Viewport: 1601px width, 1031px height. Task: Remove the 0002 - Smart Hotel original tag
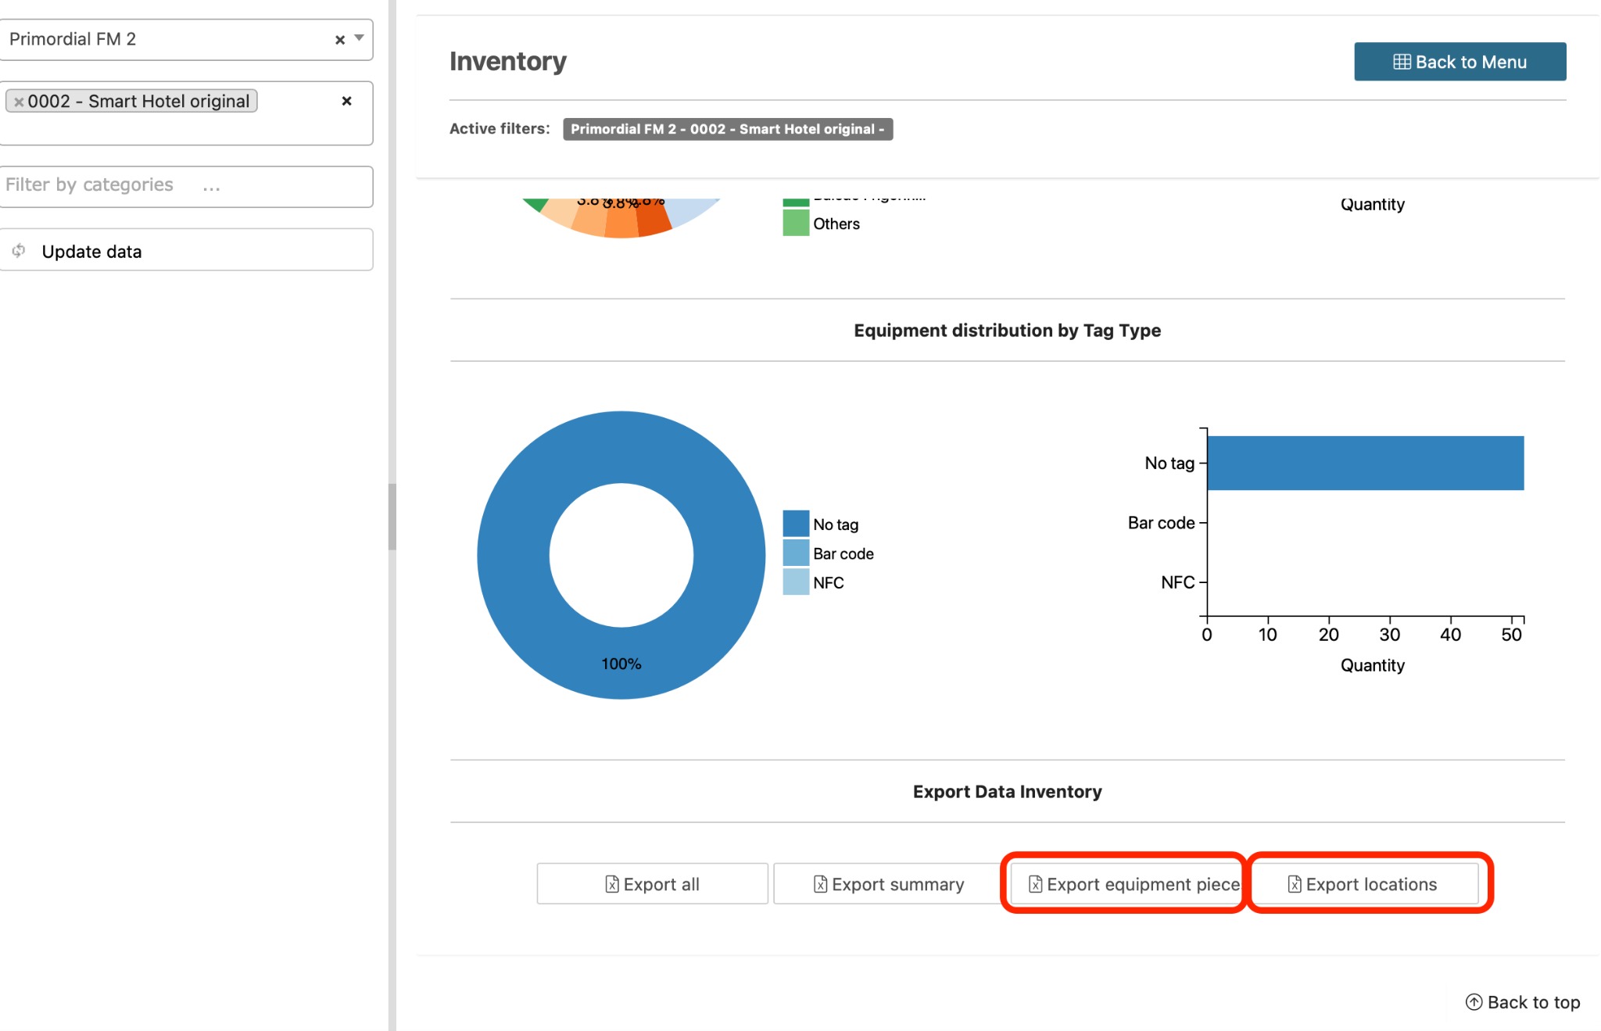[x=19, y=102]
